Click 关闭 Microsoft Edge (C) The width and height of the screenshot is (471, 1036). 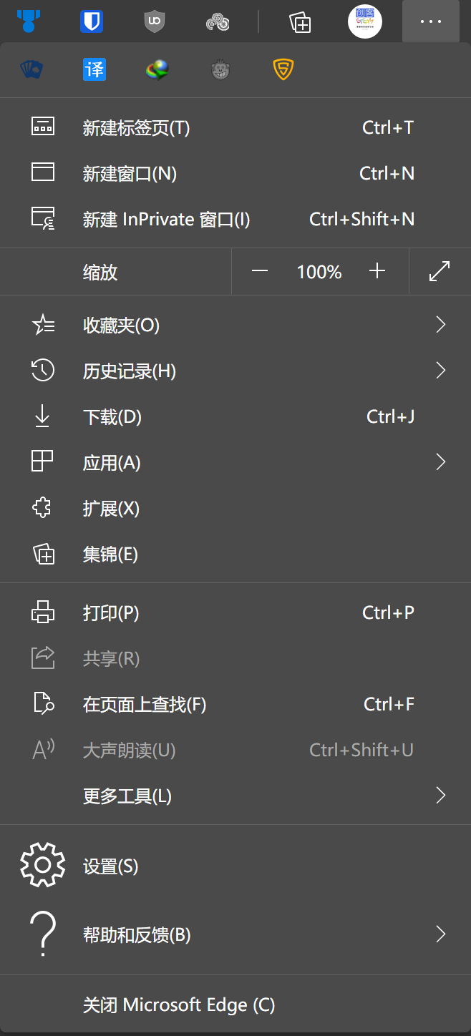click(178, 1005)
